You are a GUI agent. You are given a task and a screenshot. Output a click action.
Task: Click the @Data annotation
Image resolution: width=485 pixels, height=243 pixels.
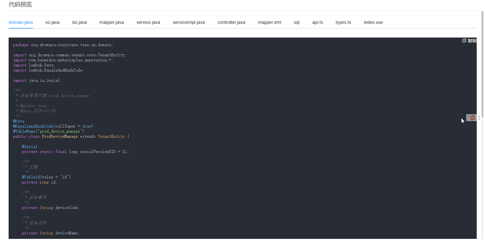click(18, 121)
